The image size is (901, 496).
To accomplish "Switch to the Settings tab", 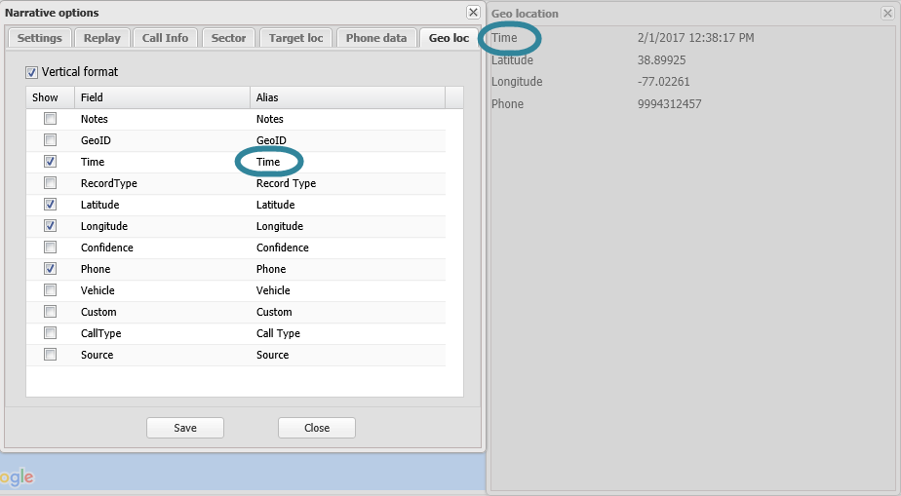I will [39, 38].
